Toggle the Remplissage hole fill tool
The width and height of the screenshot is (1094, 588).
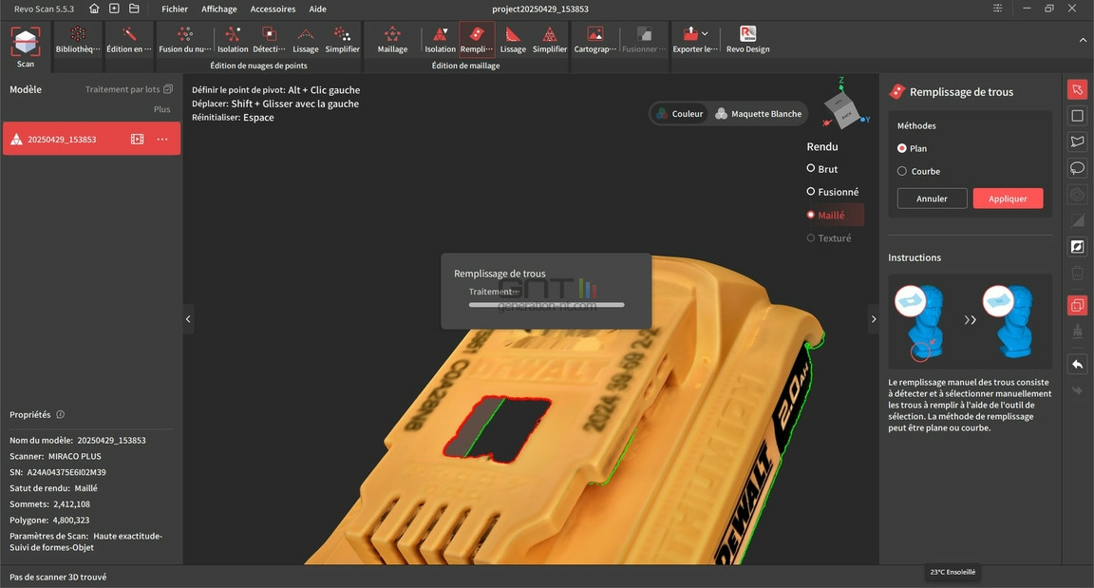pos(477,40)
